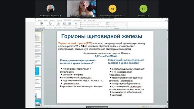
Task: Open Broadcast Slide Show (Широковещательный показ) button
Action: tap(41, 25)
